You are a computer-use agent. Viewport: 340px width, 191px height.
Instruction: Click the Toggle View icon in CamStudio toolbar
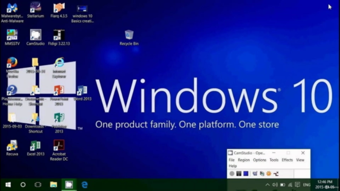point(255,173)
